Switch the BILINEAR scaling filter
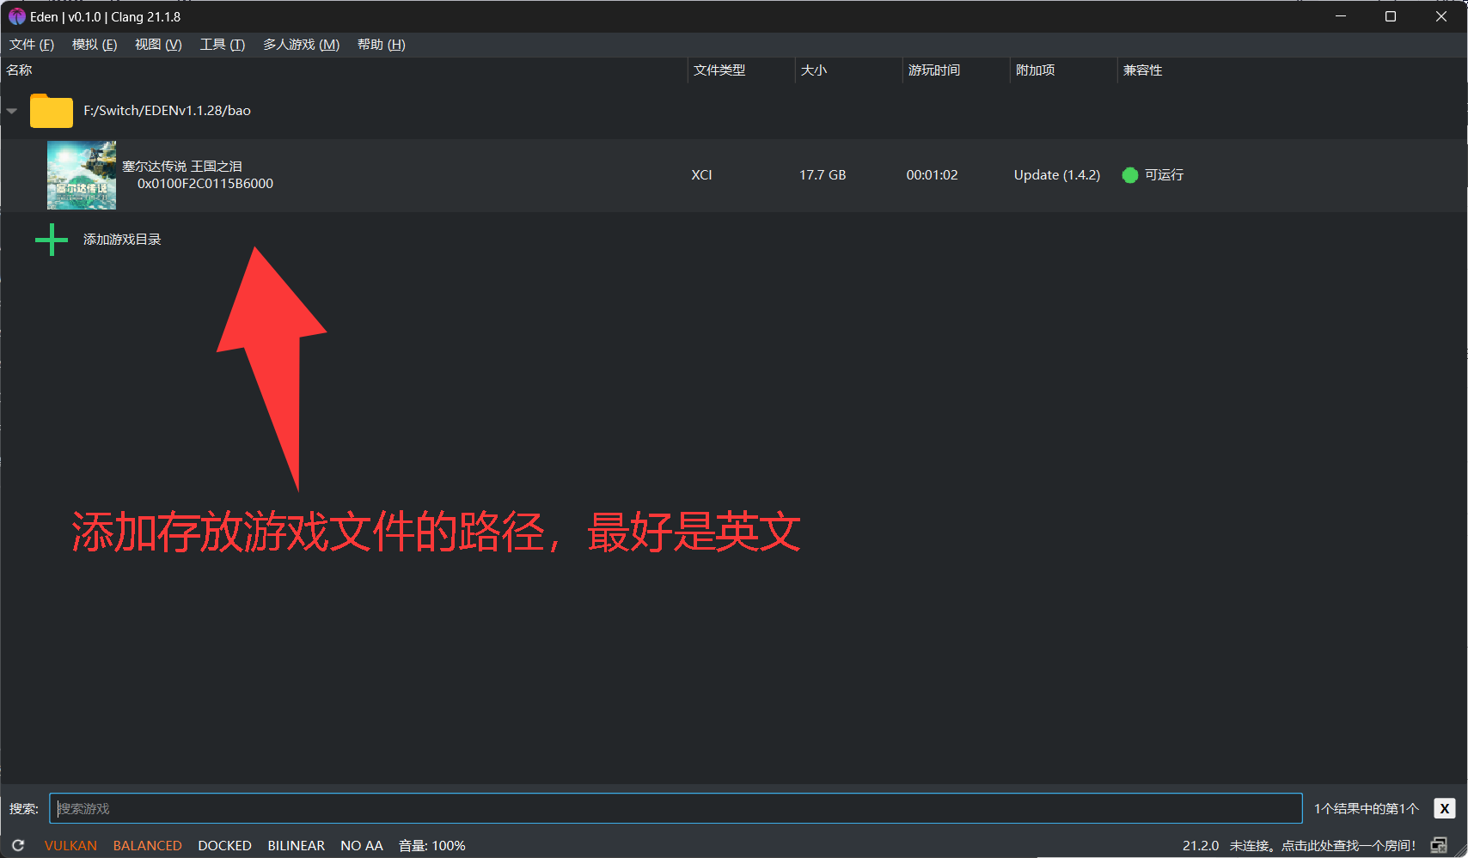 tap(296, 845)
